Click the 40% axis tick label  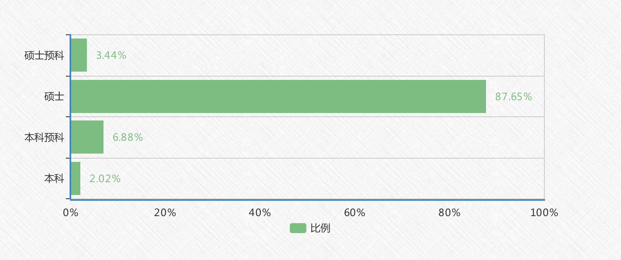pyautogui.click(x=260, y=213)
